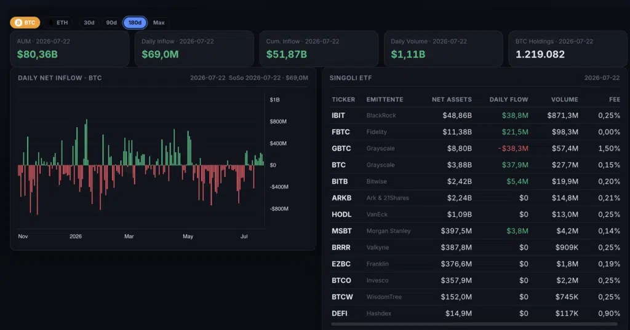Sort table by EMITTENTE column header
Image resolution: width=630 pixels, height=330 pixels.
point(385,100)
